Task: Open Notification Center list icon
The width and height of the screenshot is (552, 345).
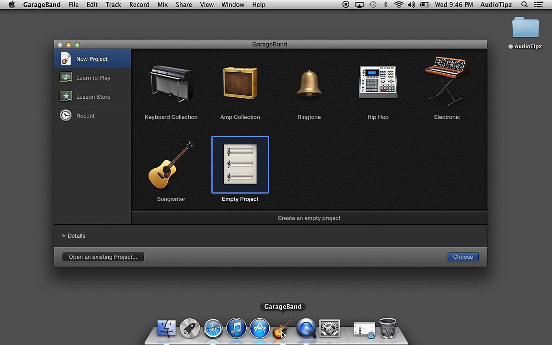Action: (x=538, y=5)
